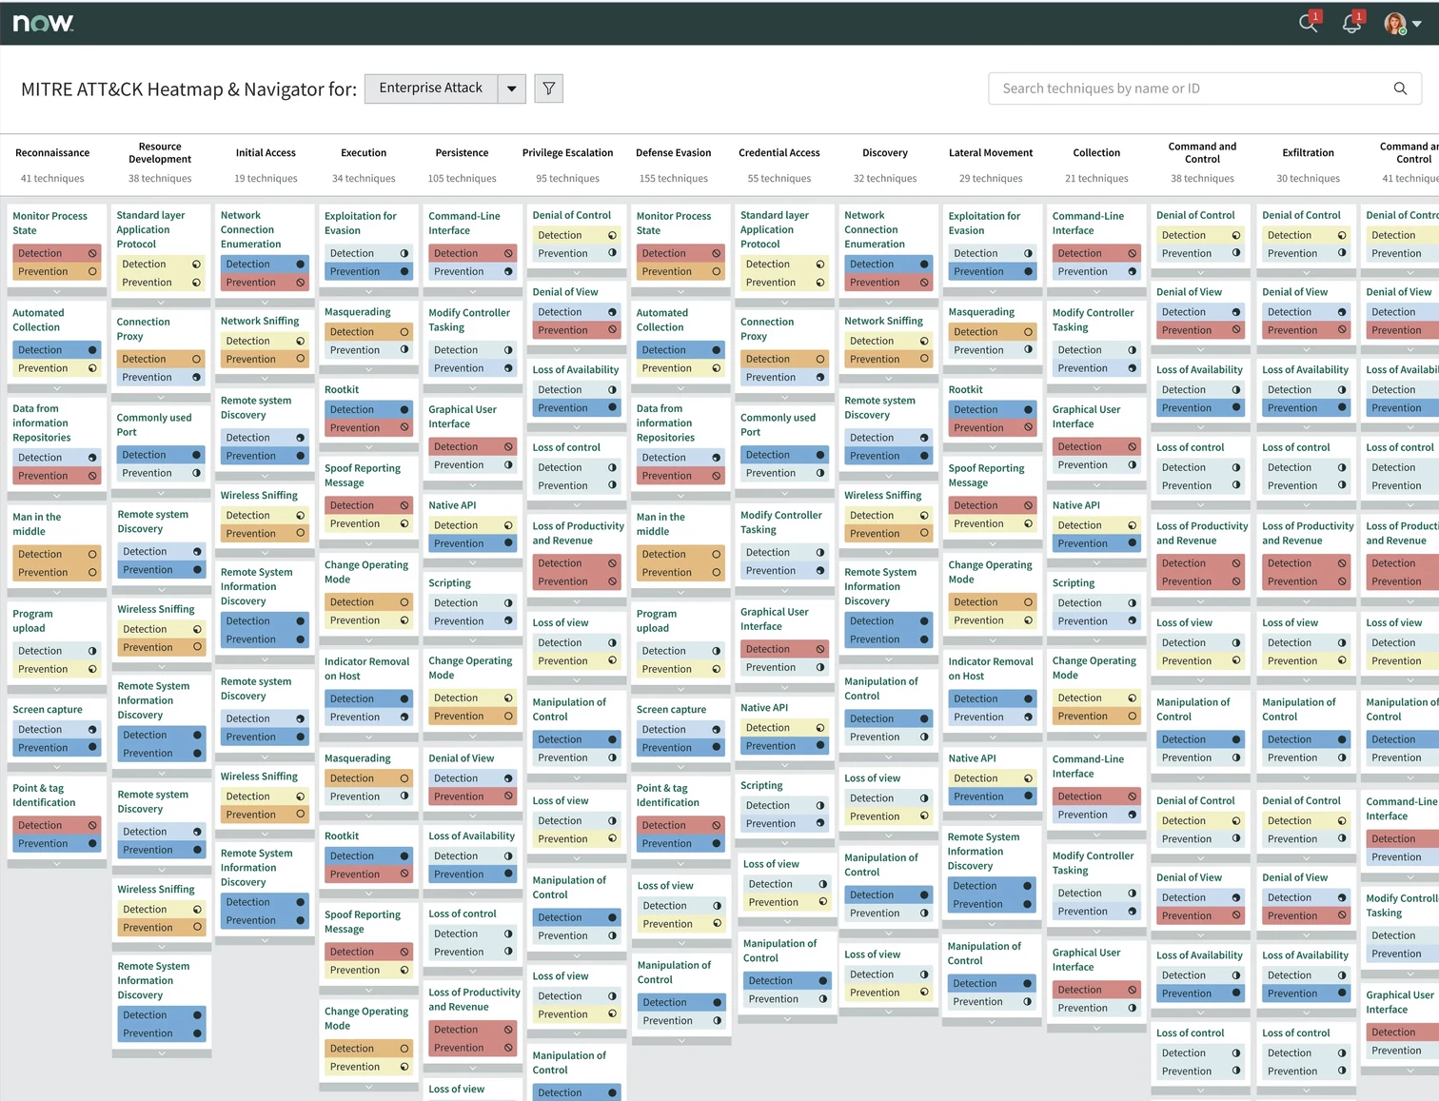
Task: Click status icon on Denial of Control Detection, Privilege Escalation
Action: 612,235
